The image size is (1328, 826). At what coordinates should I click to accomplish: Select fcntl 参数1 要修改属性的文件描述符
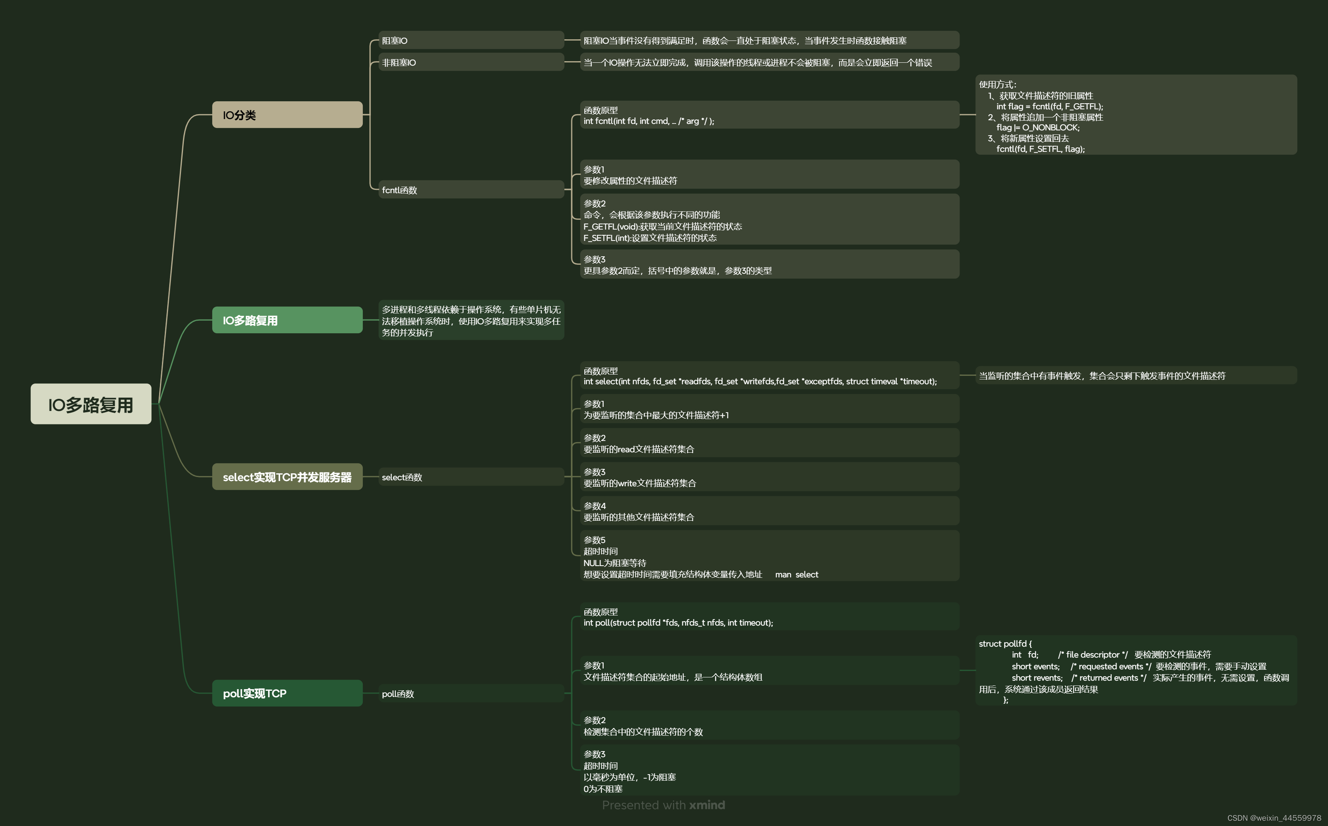click(x=770, y=174)
